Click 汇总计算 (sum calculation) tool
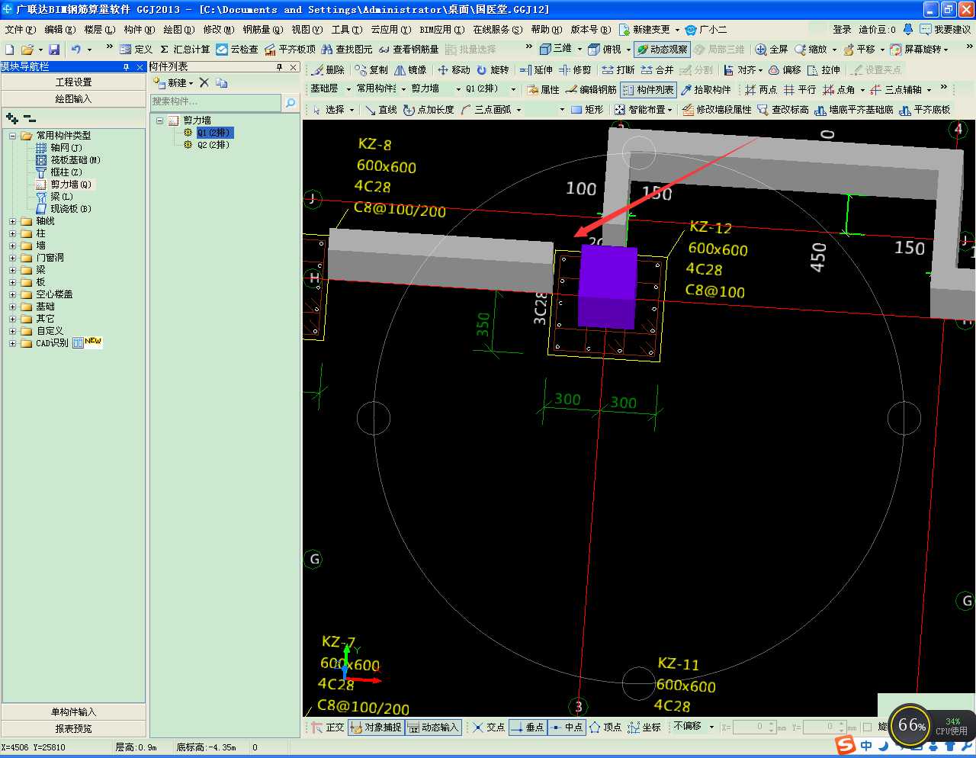This screenshot has width=976, height=758. click(x=184, y=50)
